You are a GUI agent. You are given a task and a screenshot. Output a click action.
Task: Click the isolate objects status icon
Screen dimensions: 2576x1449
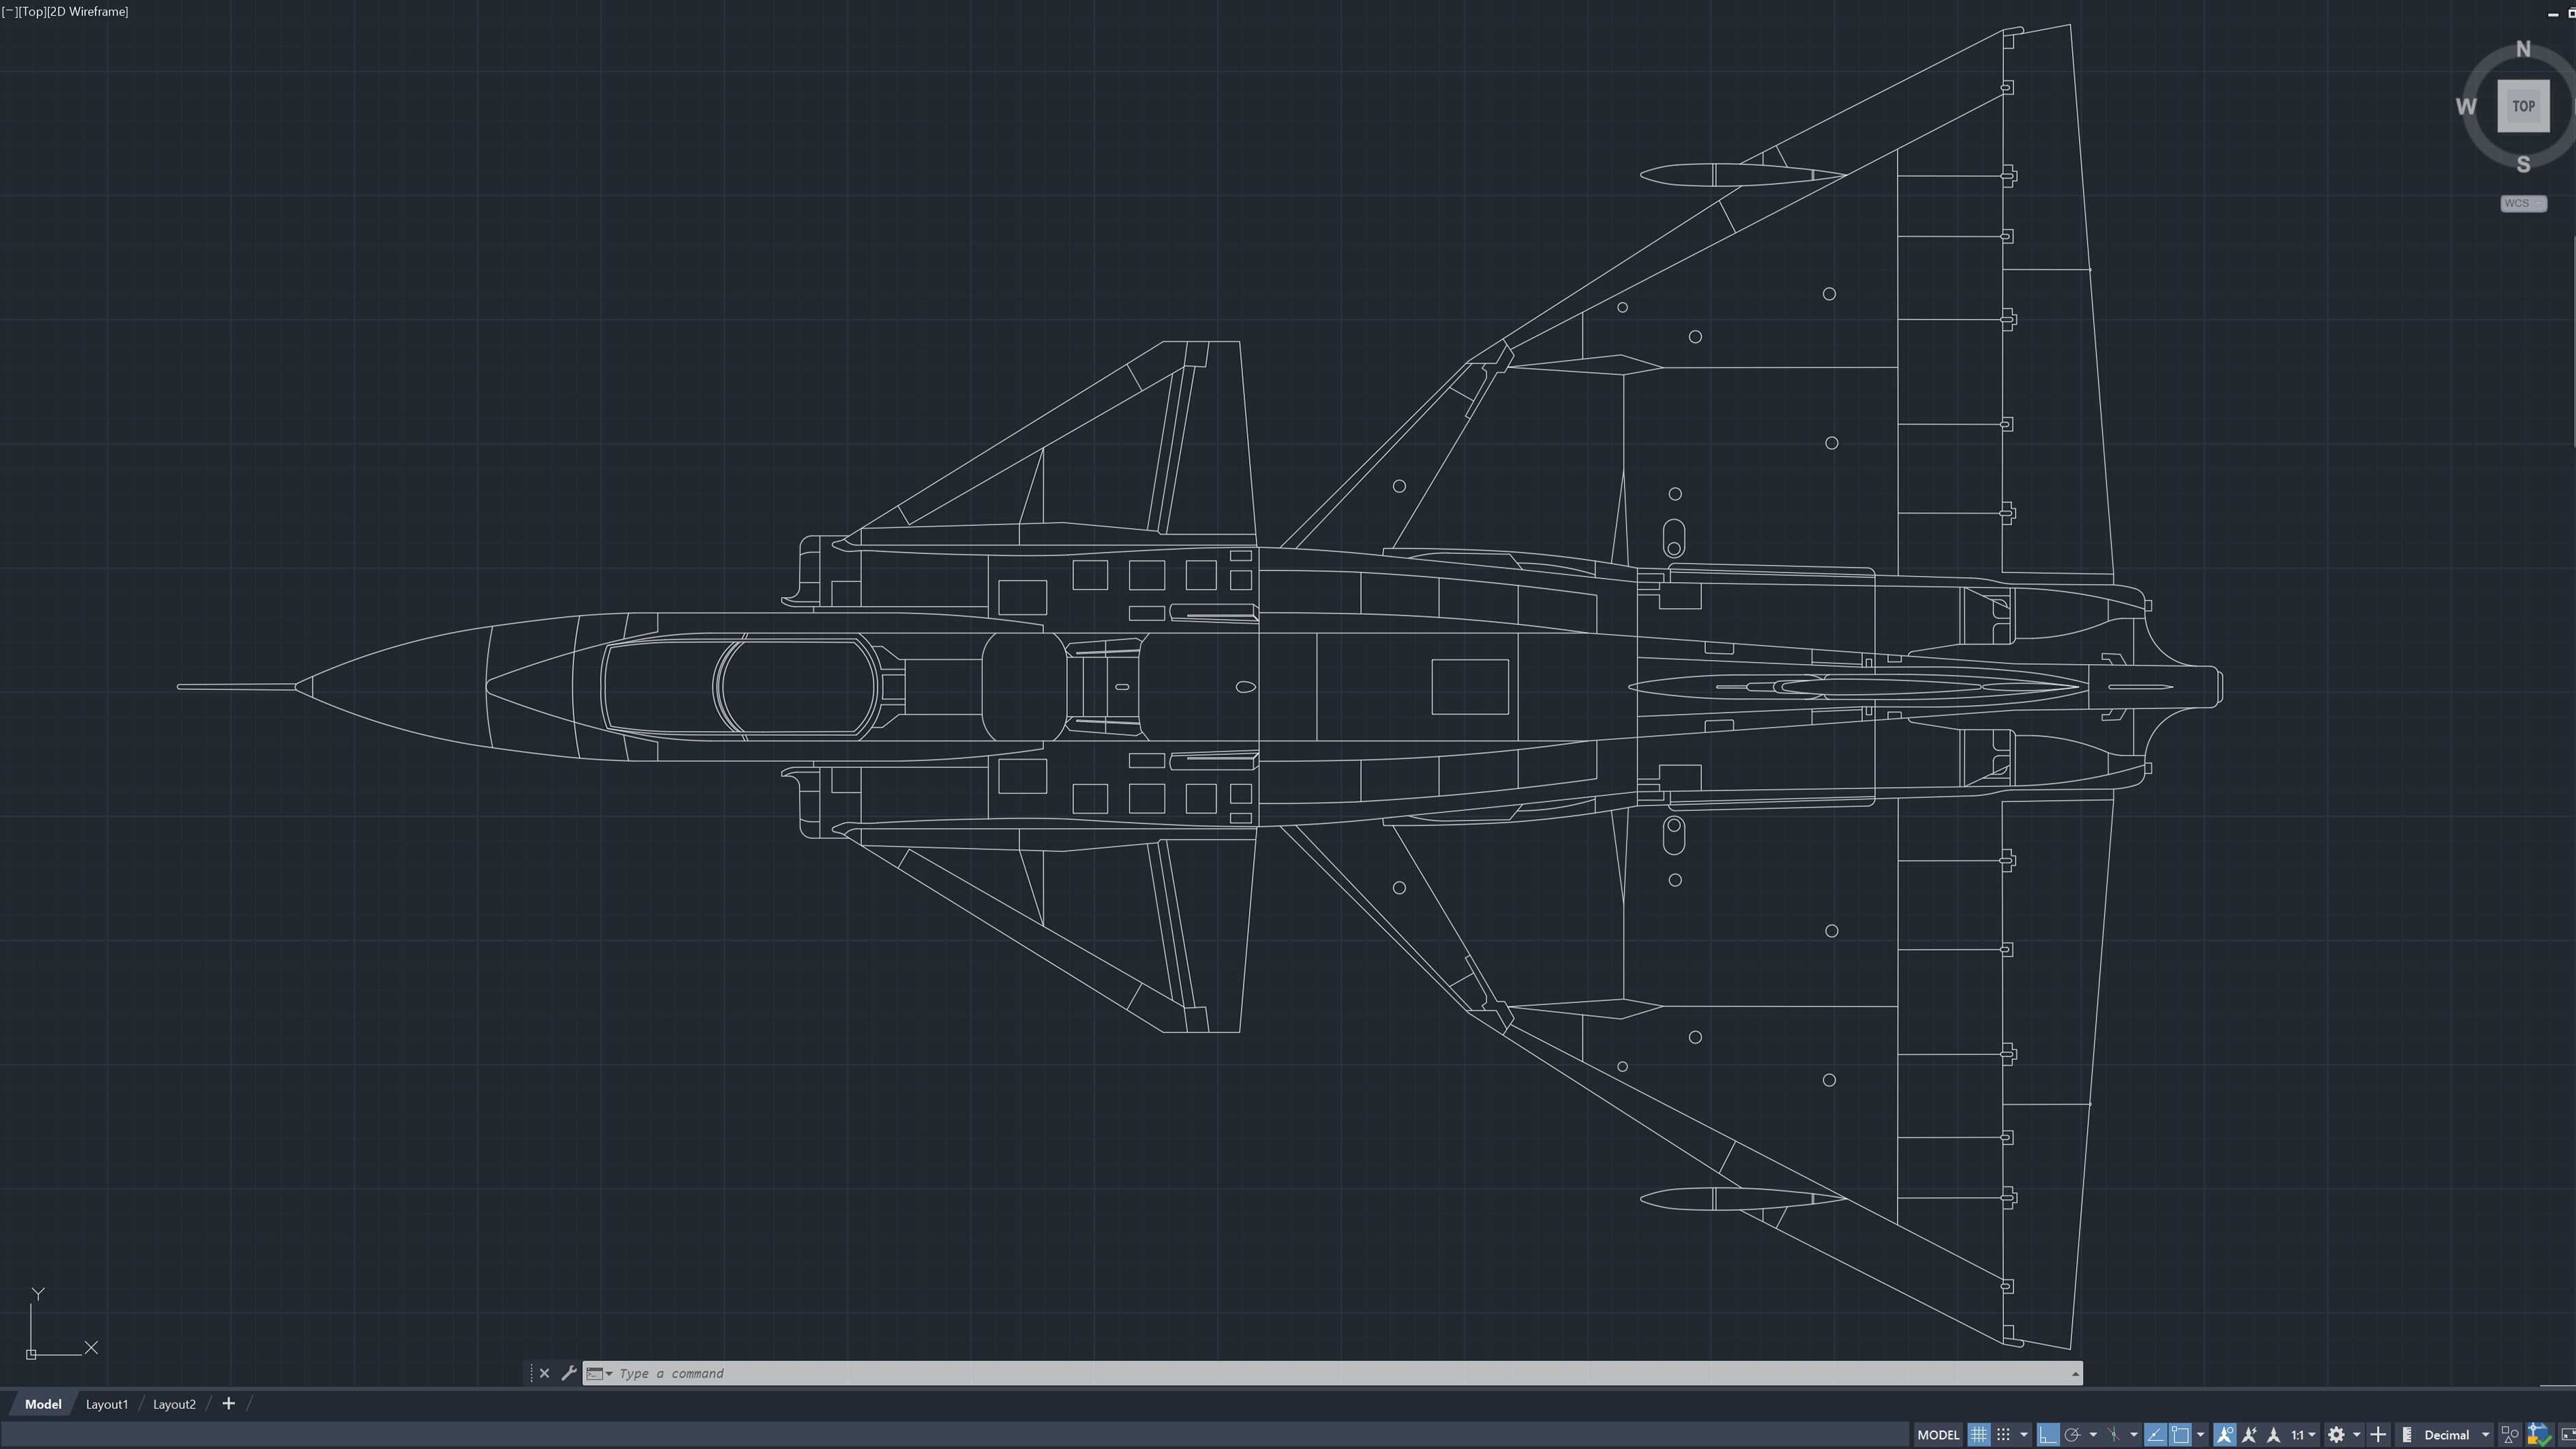click(x=2540, y=1435)
